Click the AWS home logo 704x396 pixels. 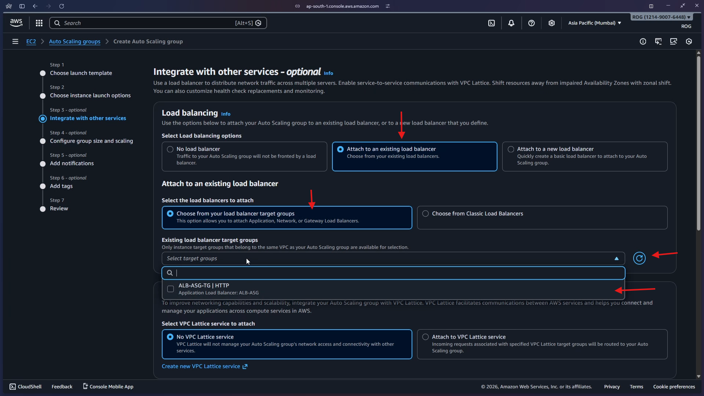click(16, 22)
